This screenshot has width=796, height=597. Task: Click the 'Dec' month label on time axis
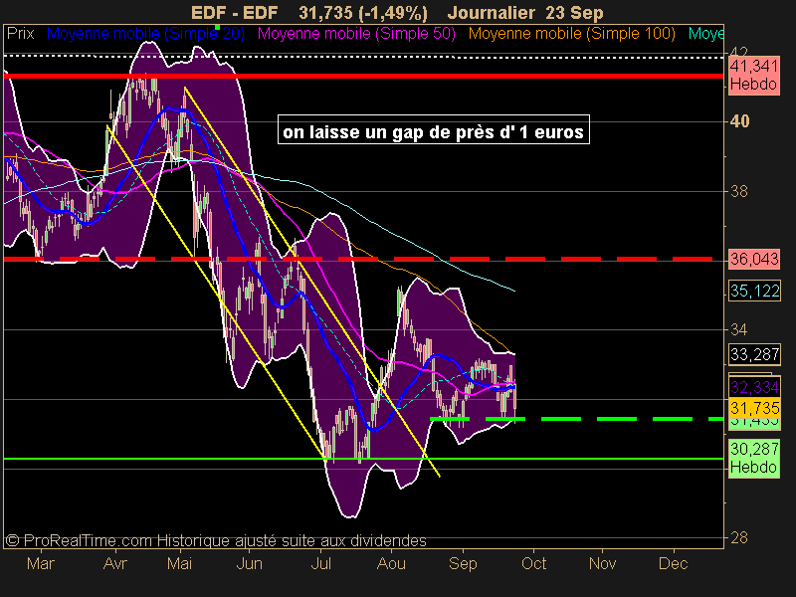[674, 563]
